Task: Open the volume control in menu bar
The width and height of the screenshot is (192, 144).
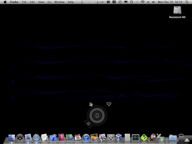Action: (154, 2)
